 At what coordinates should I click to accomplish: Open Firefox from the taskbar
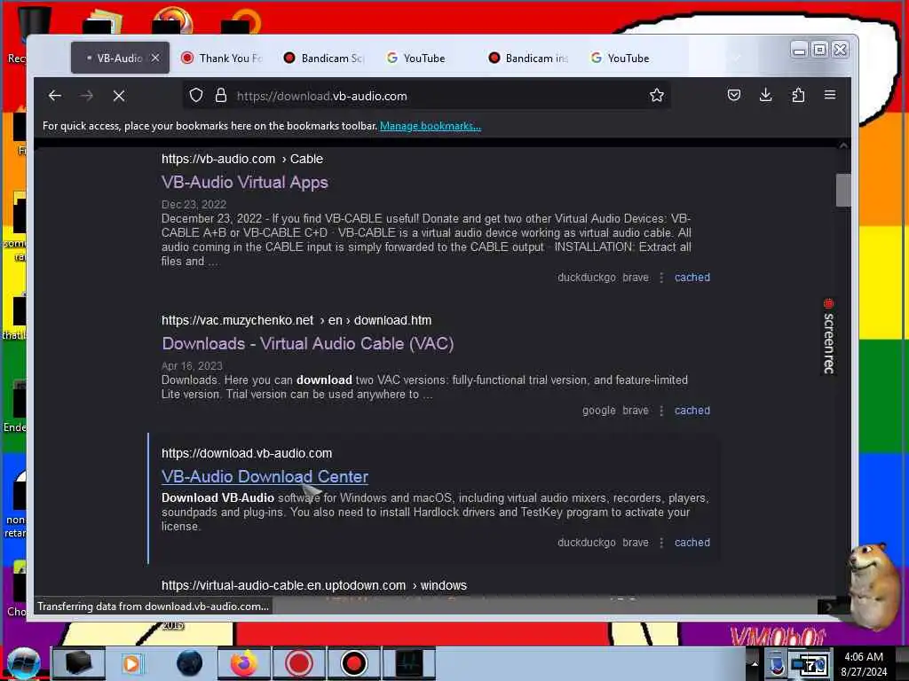244,663
